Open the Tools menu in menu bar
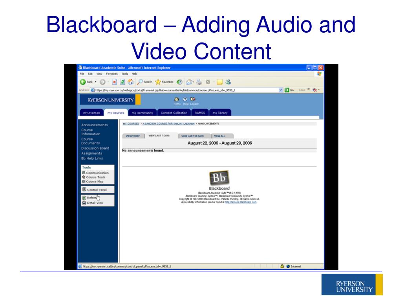 [x=124, y=74]
